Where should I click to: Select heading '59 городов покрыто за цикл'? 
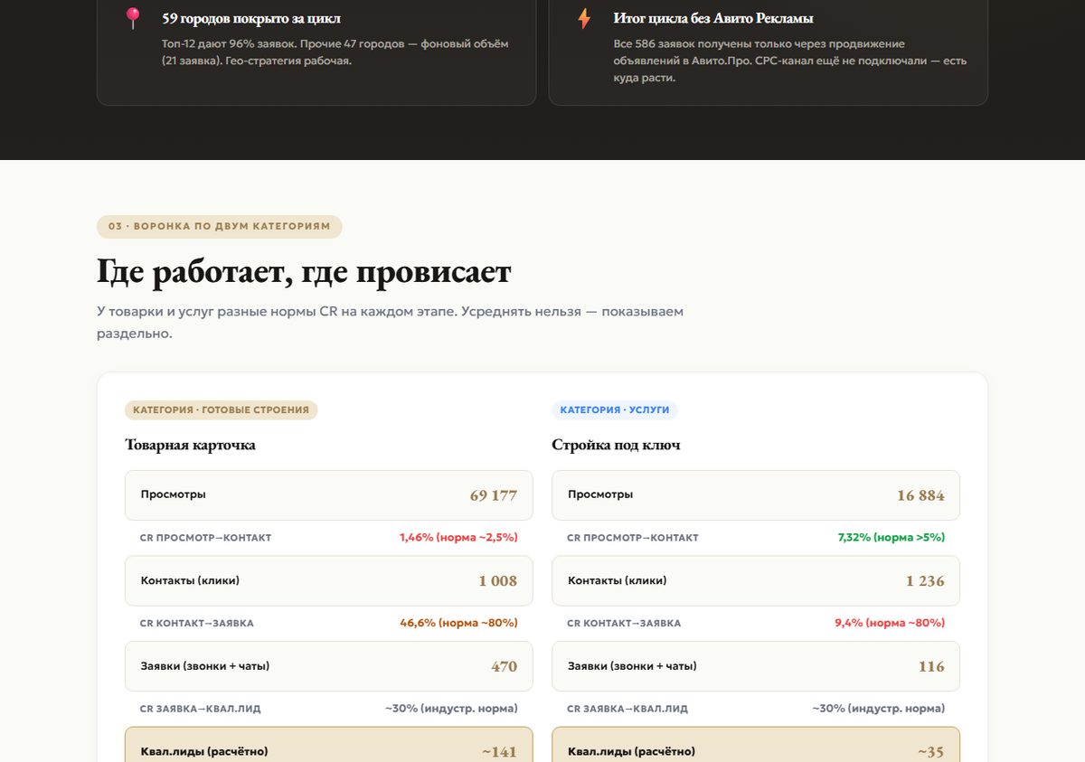tap(251, 18)
